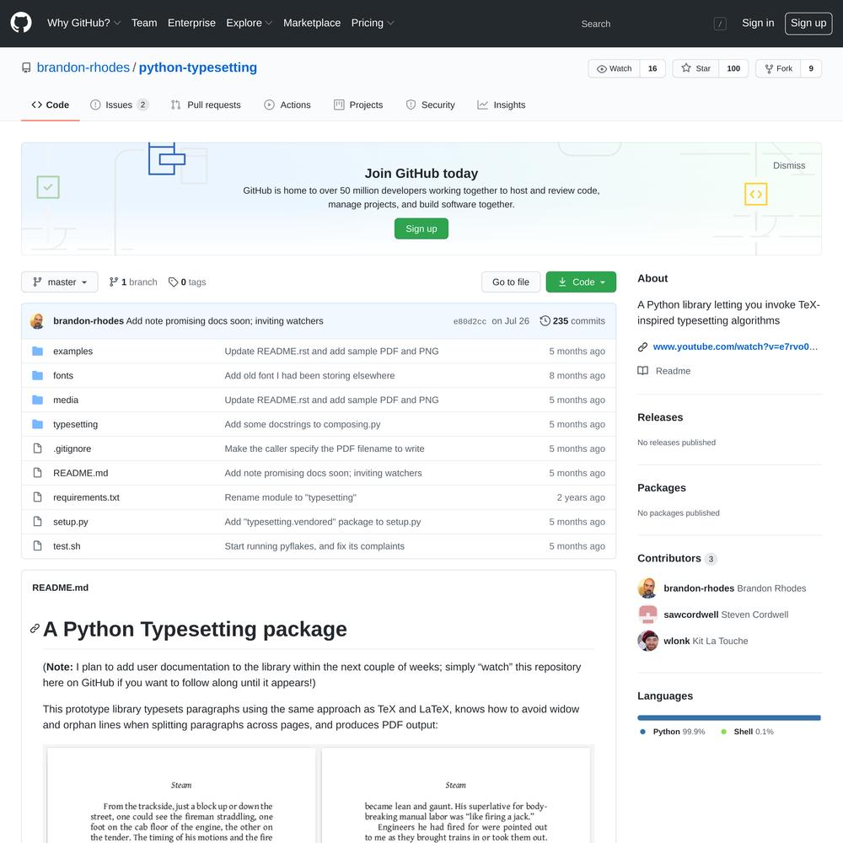Screen dimensions: 843x843
Task: Click the slash shortcut icon in search
Action: (720, 24)
